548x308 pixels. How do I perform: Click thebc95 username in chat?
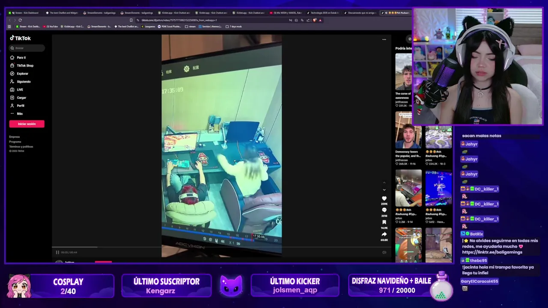478,261
